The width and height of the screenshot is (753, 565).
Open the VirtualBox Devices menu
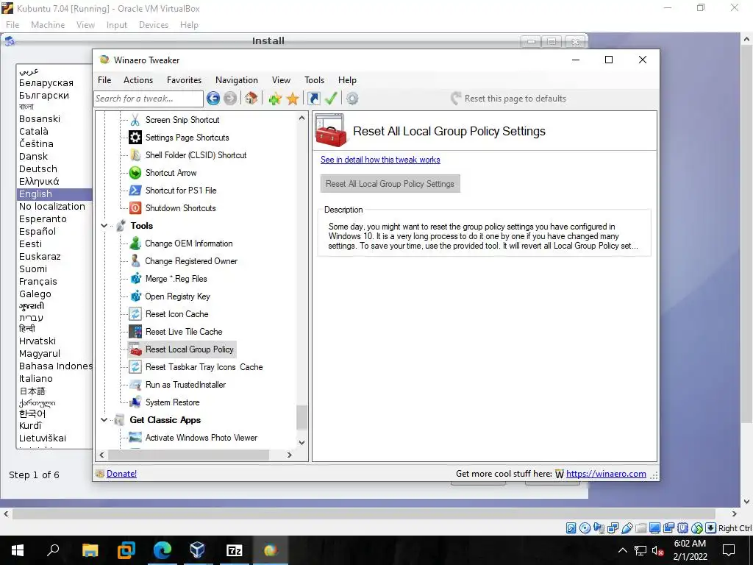point(154,25)
